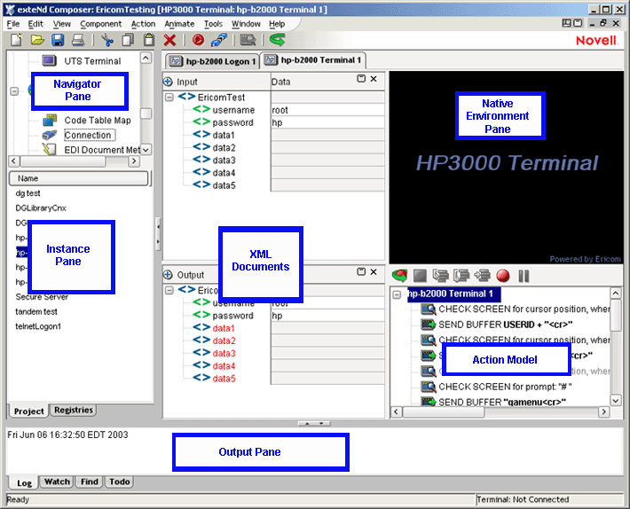Collapse the EricomTest node in Input
Screen dimensions: 630x509
[169, 98]
